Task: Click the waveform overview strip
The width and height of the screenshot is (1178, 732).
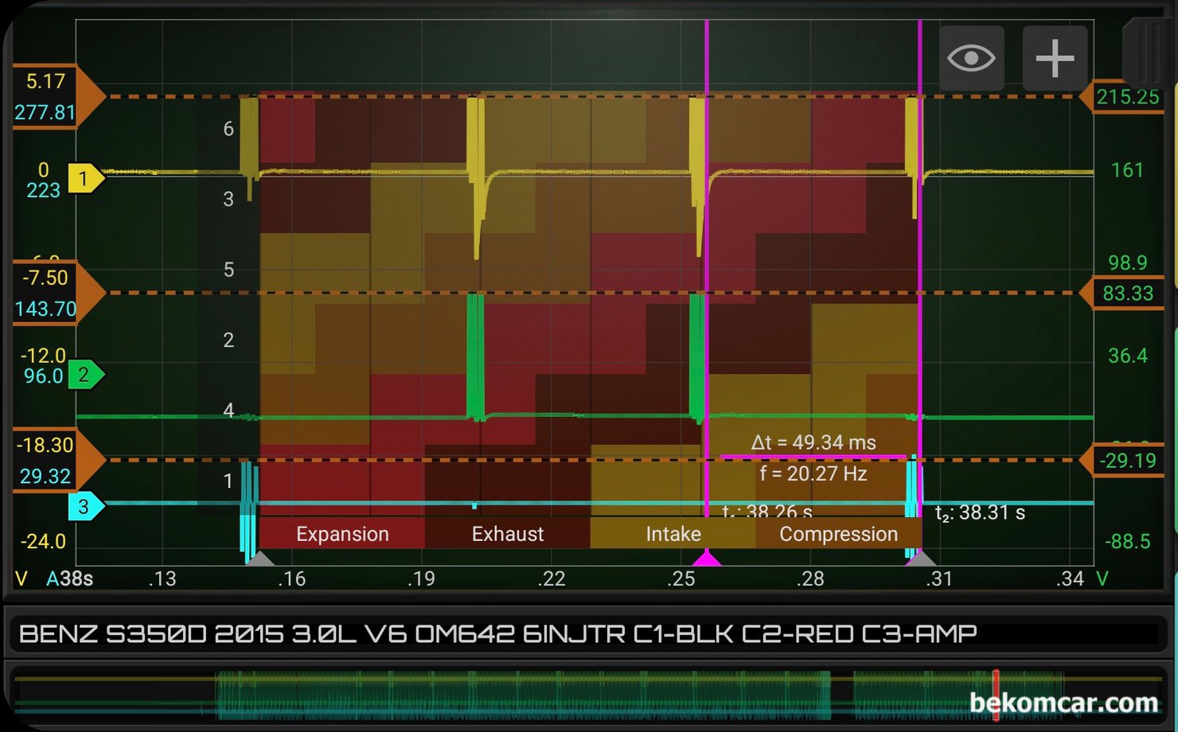Action: tap(589, 694)
